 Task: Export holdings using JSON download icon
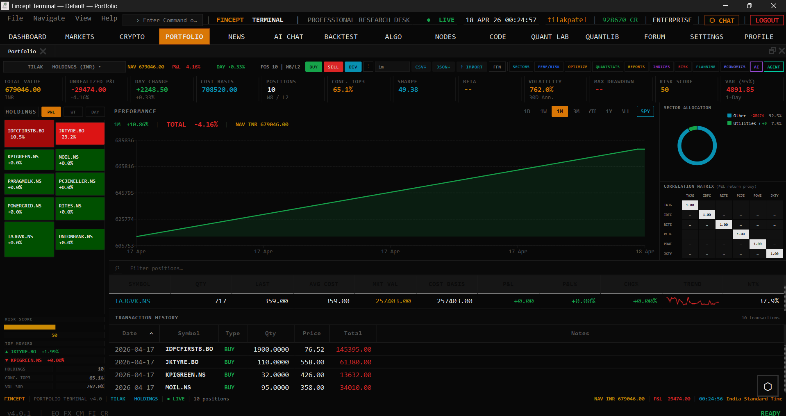(443, 67)
